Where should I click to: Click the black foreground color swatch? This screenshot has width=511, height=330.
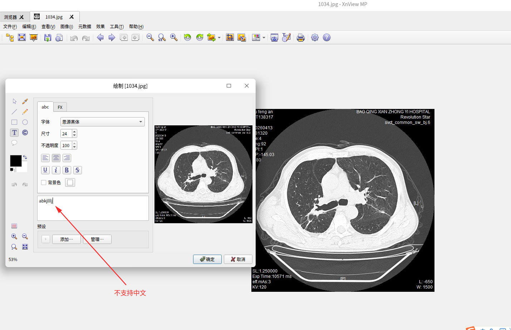coord(15,161)
